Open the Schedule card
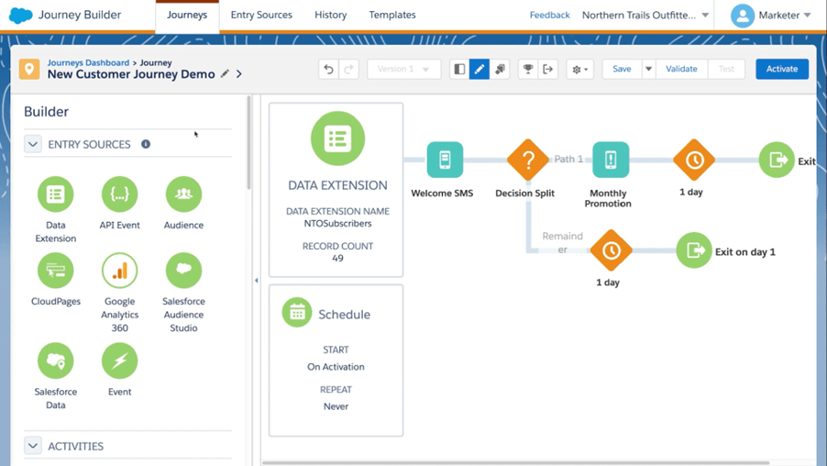 tap(336, 361)
